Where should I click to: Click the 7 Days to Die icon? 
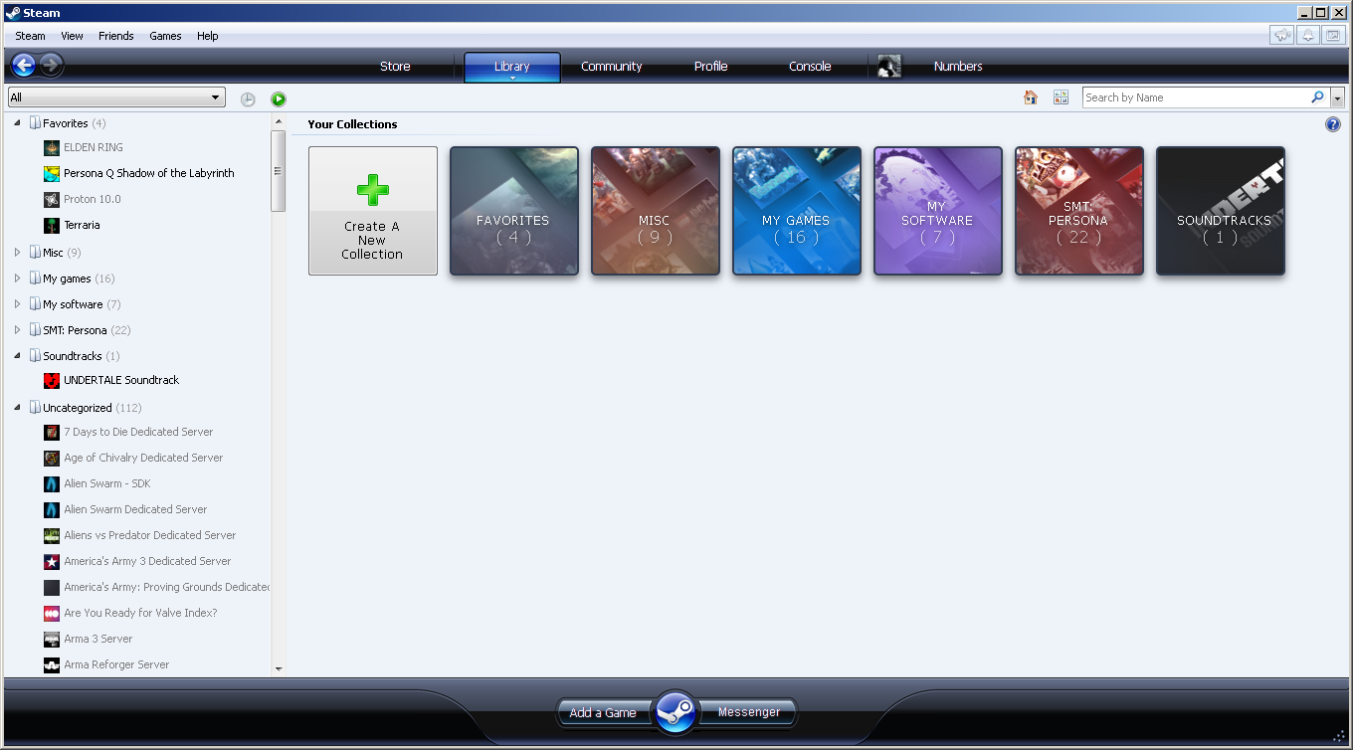click(x=52, y=432)
